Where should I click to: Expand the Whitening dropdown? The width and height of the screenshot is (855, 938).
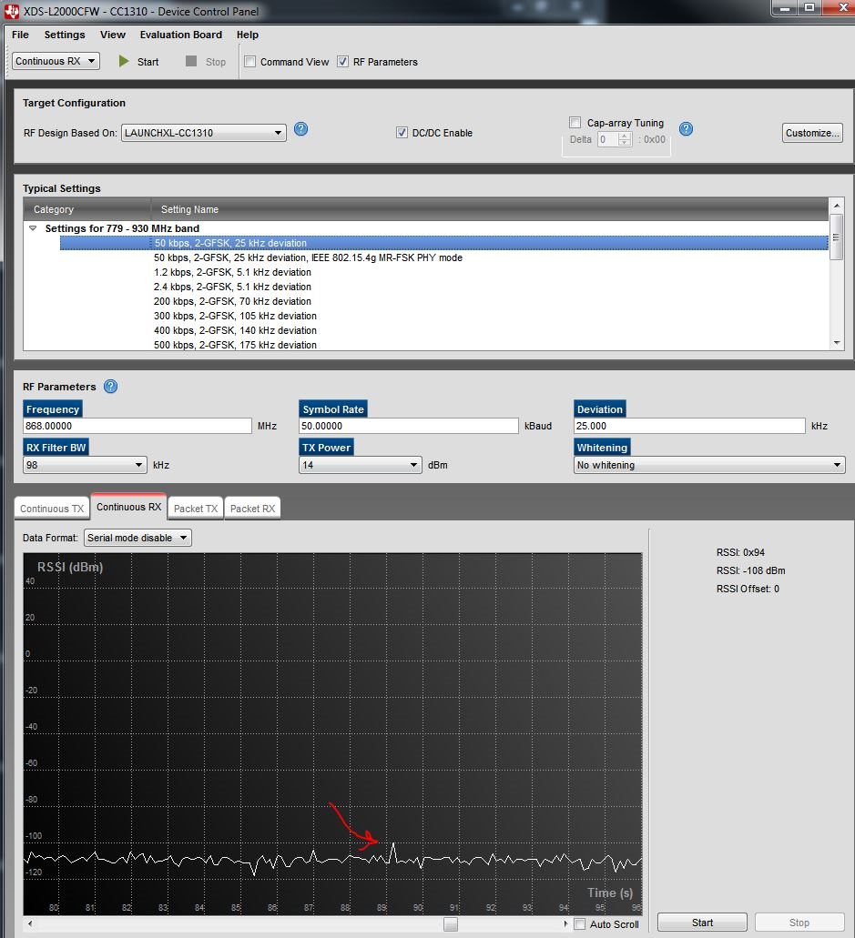(709, 465)
